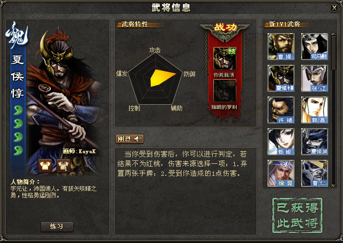343x243 pixels.
Task: Open the 你死我活 achievement icon
Action: click(225, 59)
